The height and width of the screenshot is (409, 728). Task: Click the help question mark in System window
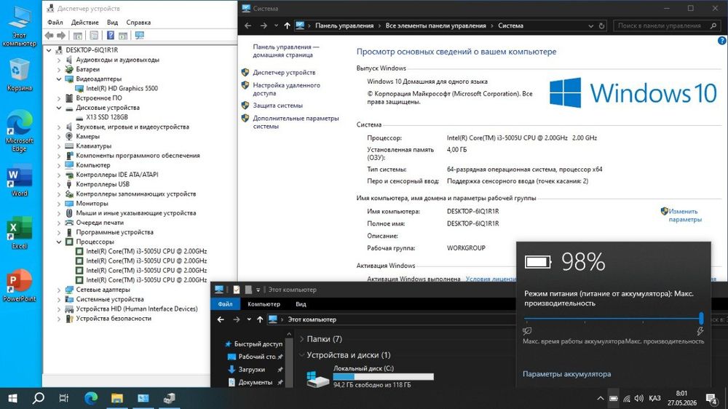722,41
